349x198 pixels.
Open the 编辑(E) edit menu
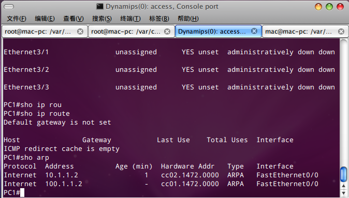[x=45, y=19]
